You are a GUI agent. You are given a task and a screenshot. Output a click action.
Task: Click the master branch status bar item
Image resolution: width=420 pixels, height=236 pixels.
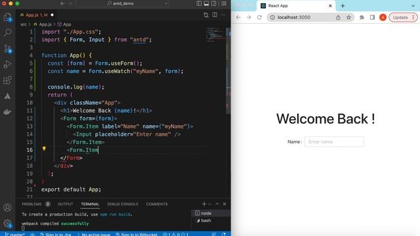point(15,234)
